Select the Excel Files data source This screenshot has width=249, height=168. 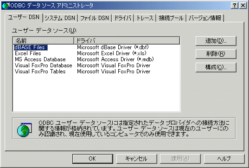tap(28, 53)
